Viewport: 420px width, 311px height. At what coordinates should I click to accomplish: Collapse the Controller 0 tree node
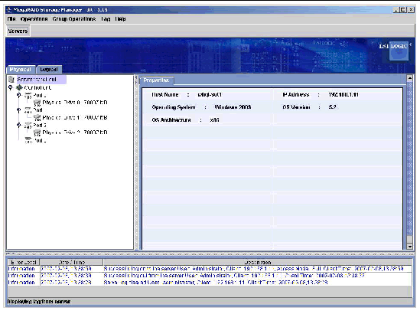11,87
